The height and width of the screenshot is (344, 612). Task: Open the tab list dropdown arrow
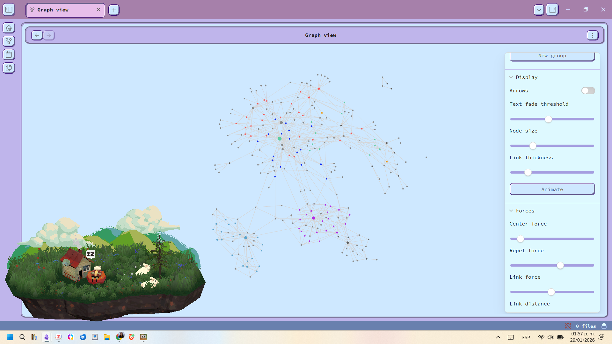pos(539,10)
